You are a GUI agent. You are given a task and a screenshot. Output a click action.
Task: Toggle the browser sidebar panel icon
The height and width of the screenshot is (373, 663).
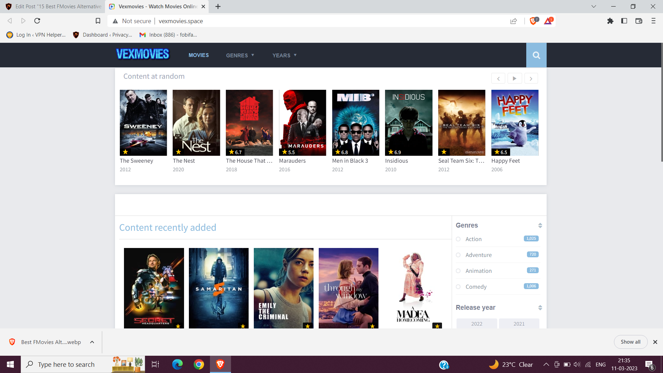click(624, 21)
